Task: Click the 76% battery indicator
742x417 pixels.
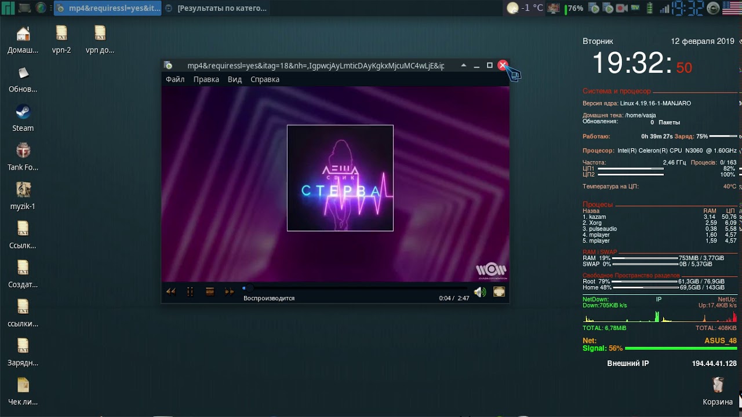Action: pyautogui.click(x=574, y=8)
